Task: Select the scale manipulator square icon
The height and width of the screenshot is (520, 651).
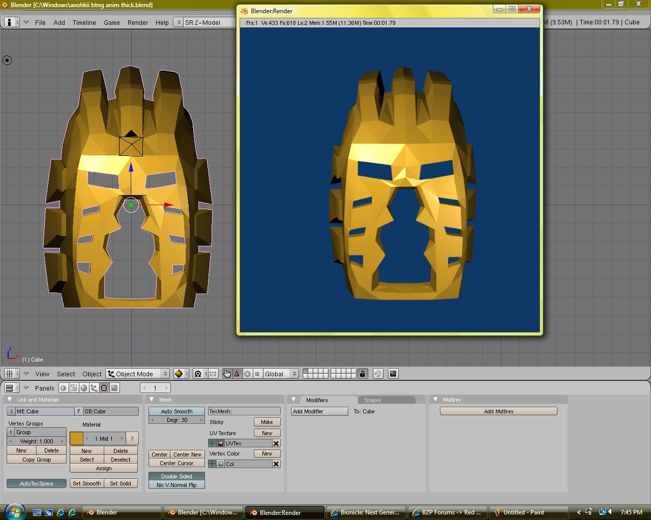Action: pyautogui.click(x=257, y=374)
